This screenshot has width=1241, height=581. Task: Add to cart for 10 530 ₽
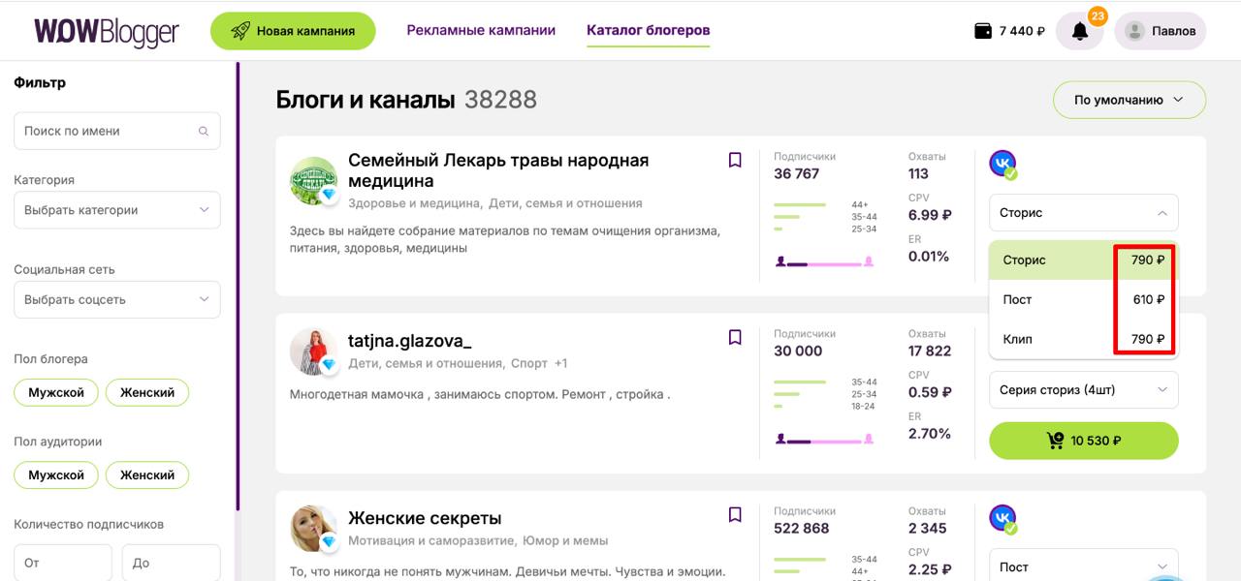(1083, 441)
